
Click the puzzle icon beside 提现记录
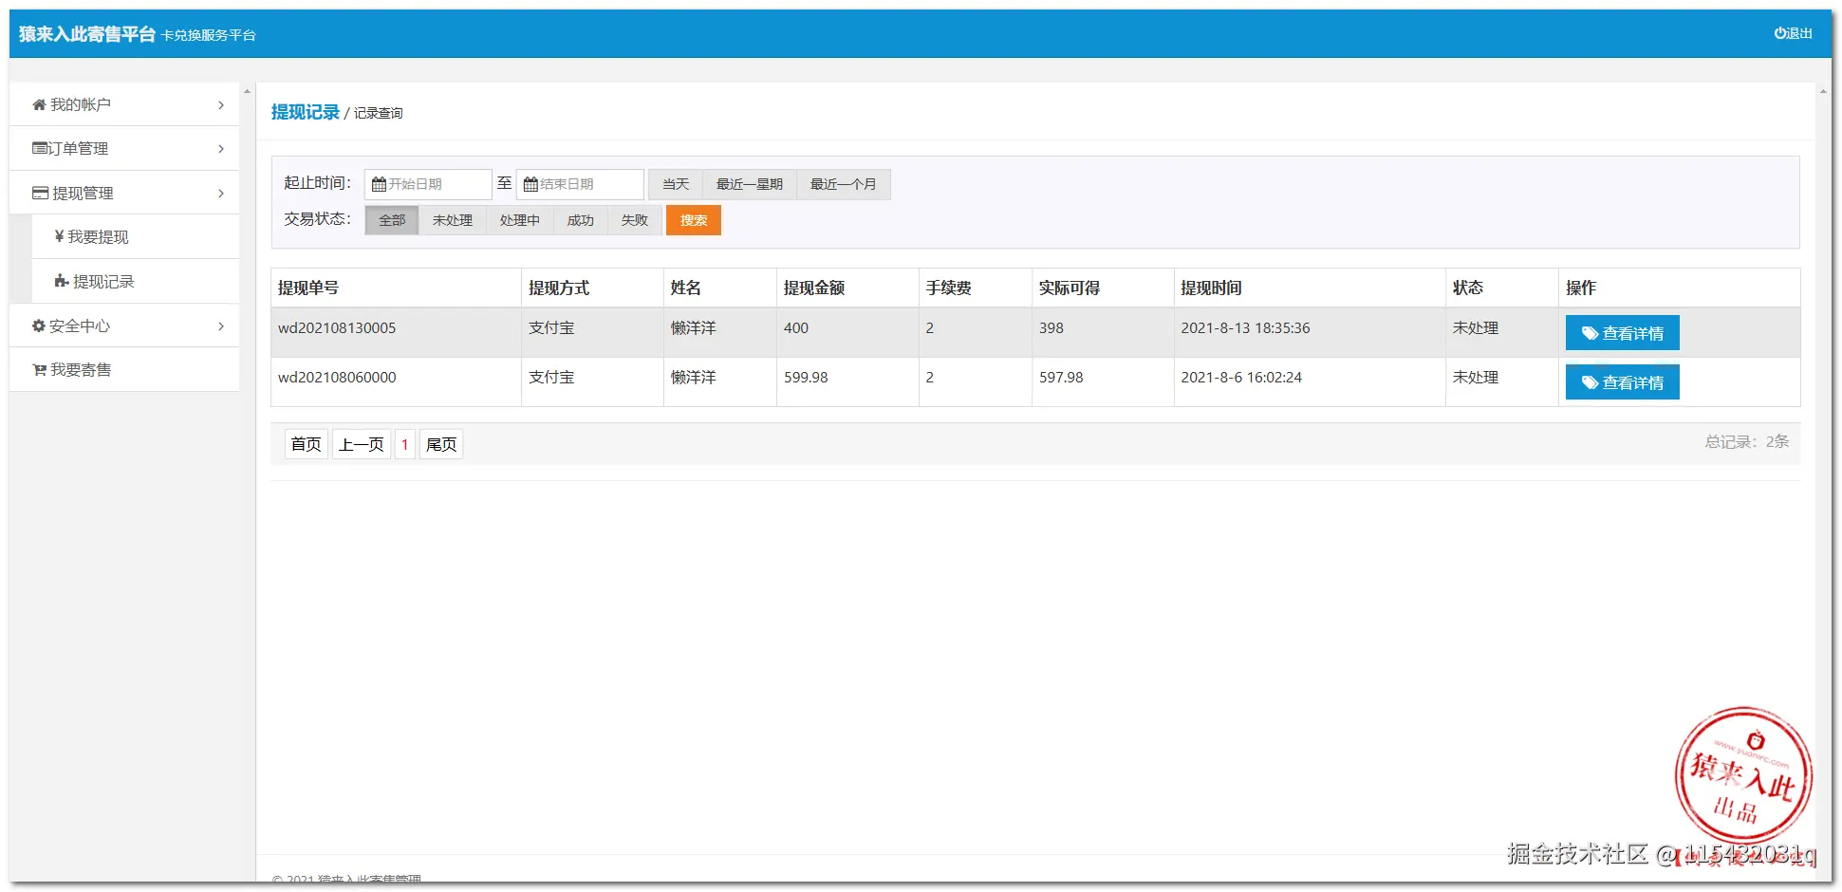(62, 281)
